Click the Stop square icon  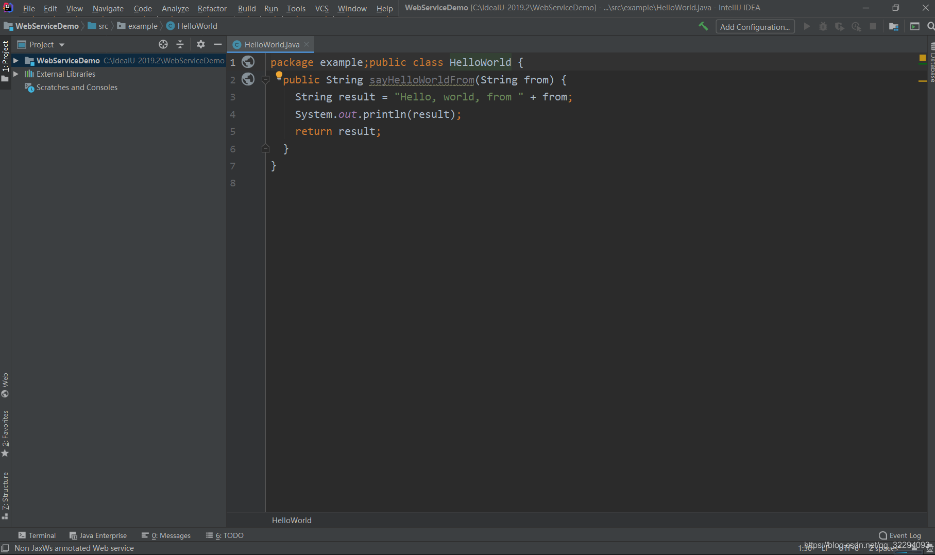pyautogui.click(x=873, y=26)
